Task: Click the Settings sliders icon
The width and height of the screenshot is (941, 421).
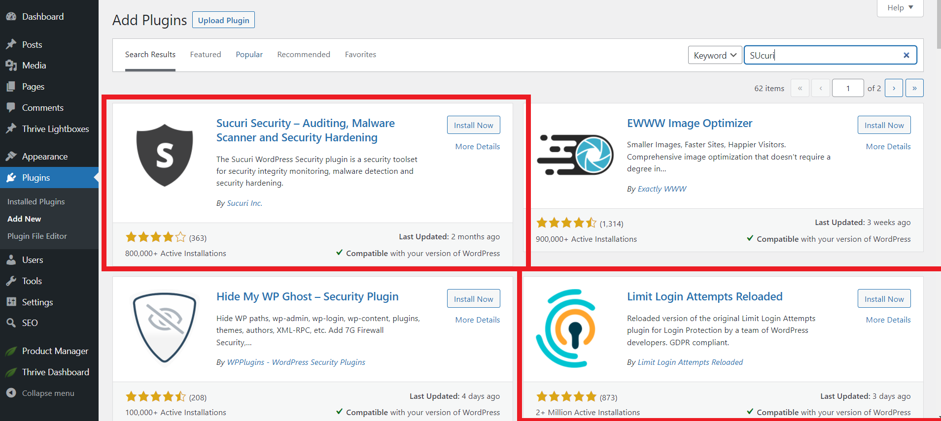Action: coord(11,302)
